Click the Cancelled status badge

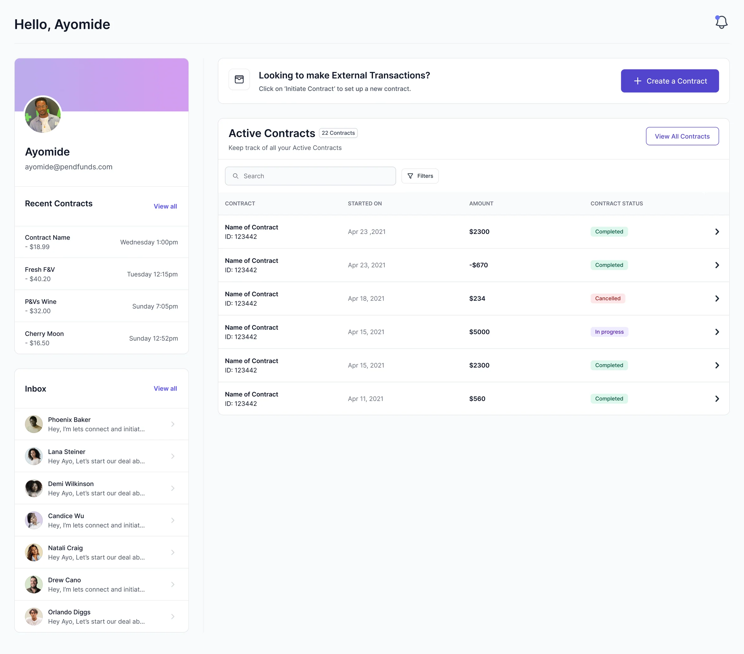click(608, 299)
